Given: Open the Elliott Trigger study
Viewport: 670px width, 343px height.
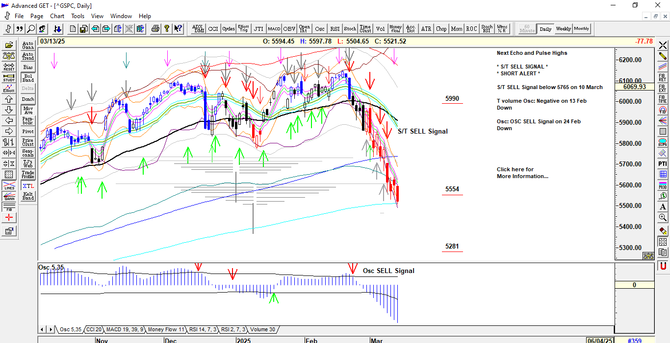Looking at the screenshot, I should (243, 29).
